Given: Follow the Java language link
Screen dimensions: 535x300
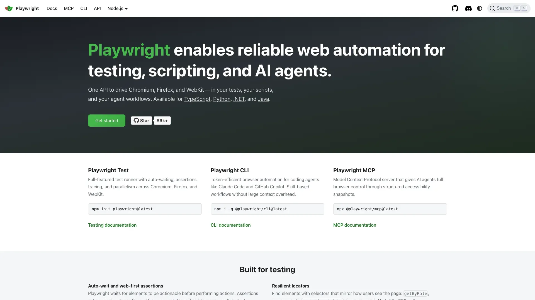Looking at the screenshot, I should pyautogui.click(x=263, y=99).
